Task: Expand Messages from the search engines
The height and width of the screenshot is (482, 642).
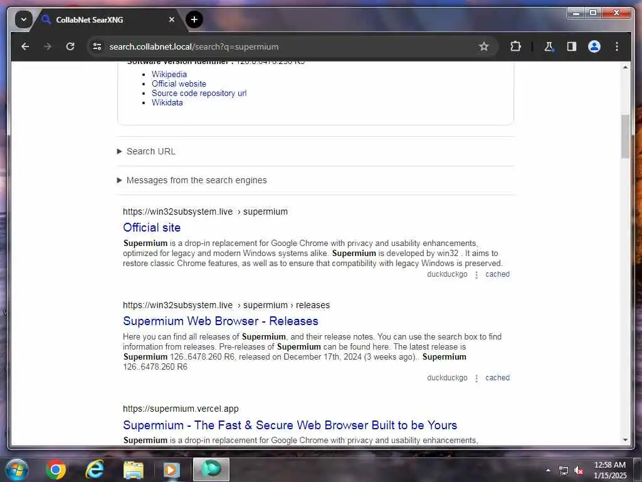Action: coord(192,180)
